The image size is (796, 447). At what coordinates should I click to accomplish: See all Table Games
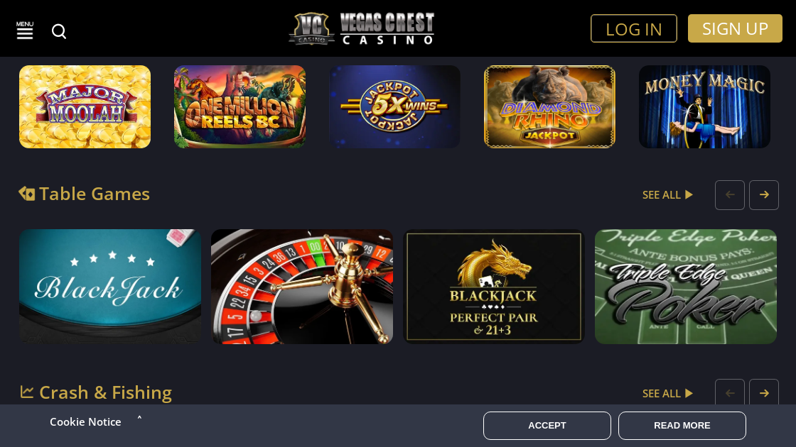pyautogui.click(x=667, y=195)
